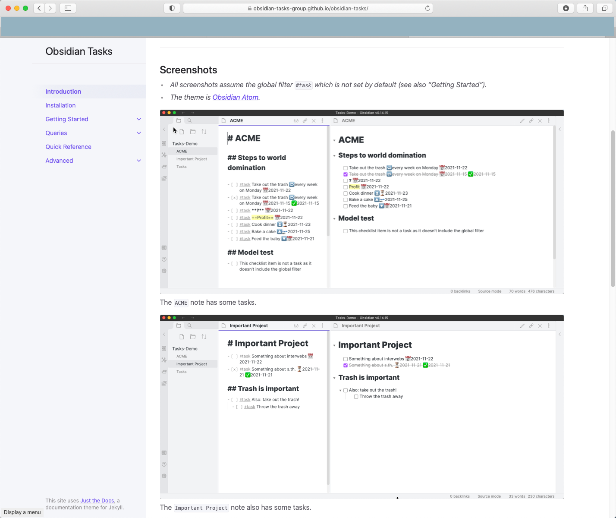
Task: Create a new note with the new-note icon
Action: [x=181, y=132]
